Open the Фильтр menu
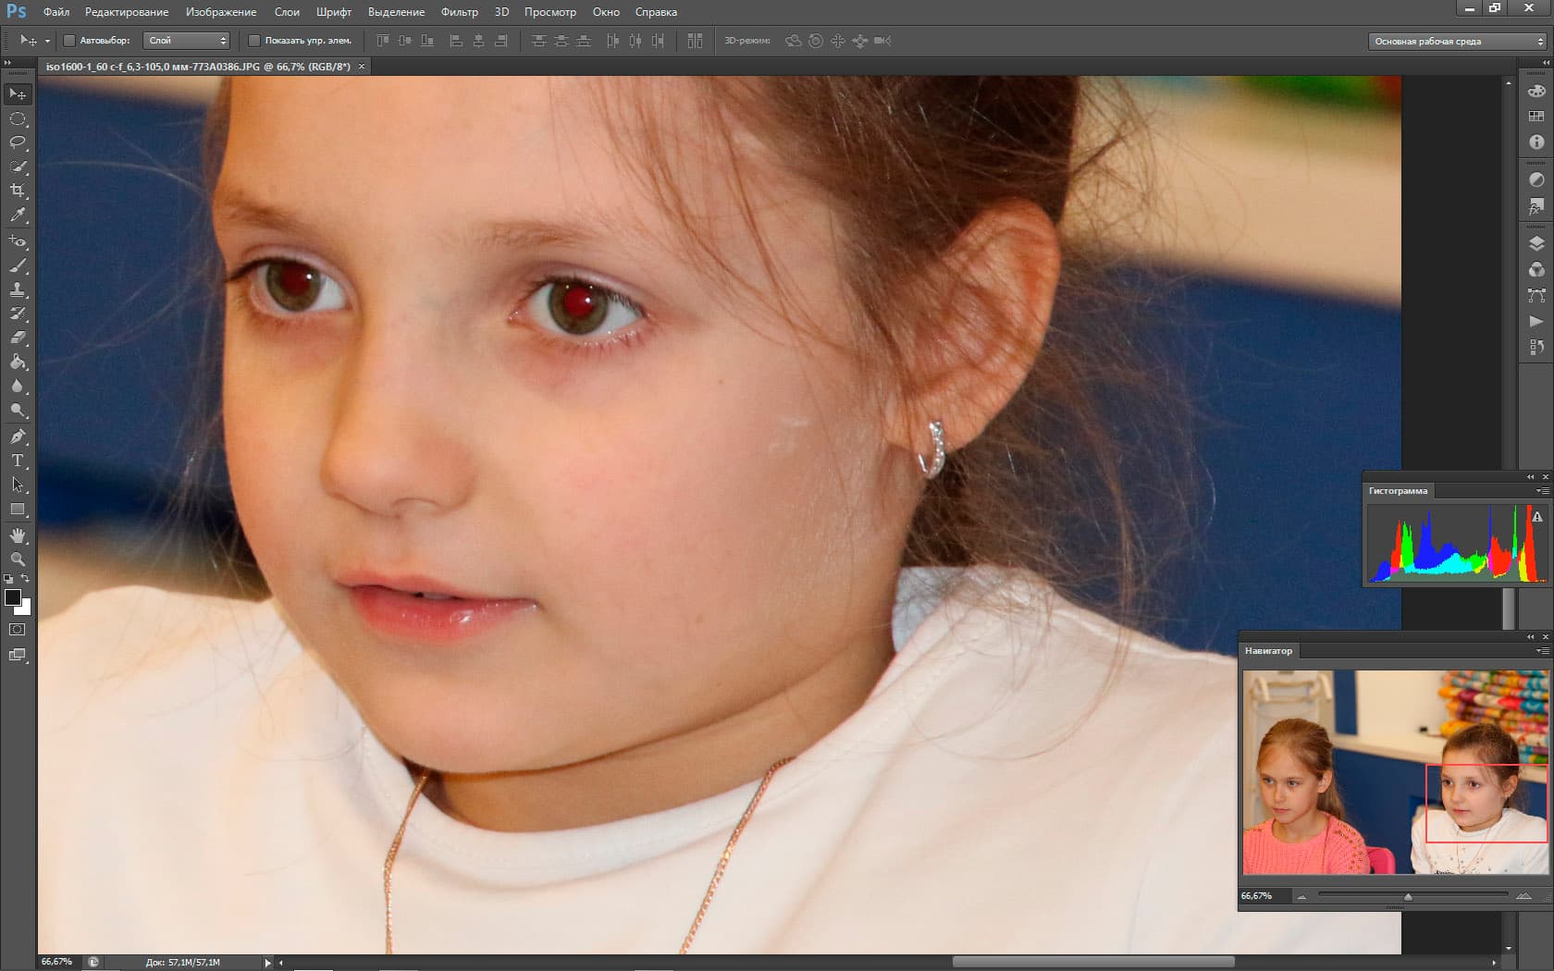Viewport: 1554px width, 971px height. tap(459, 12)
